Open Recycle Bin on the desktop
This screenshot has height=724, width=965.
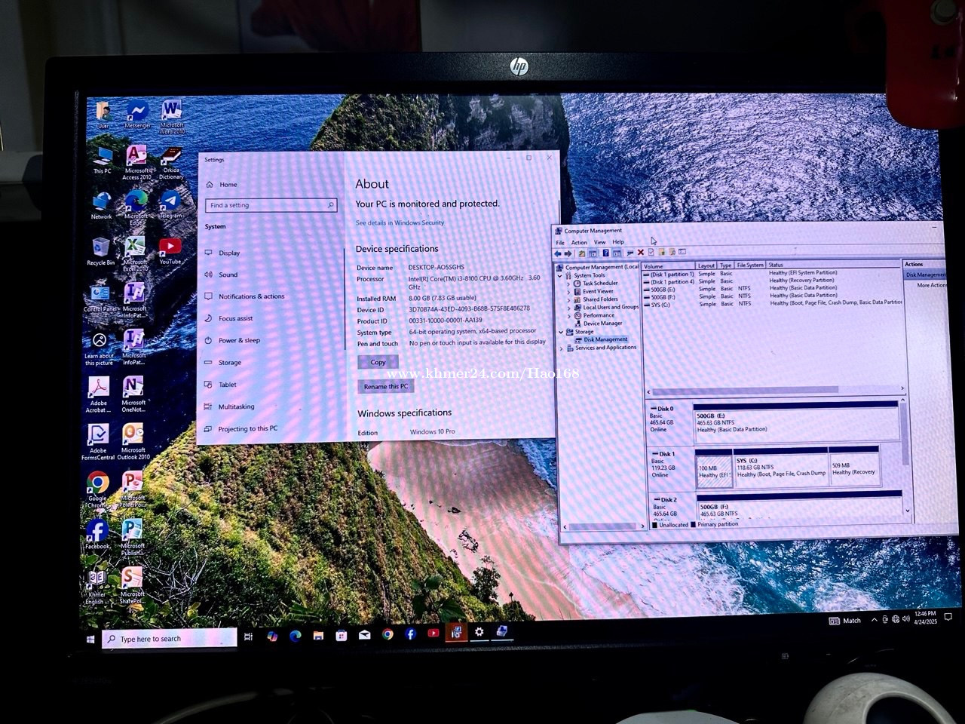click(x=100, y=250)
